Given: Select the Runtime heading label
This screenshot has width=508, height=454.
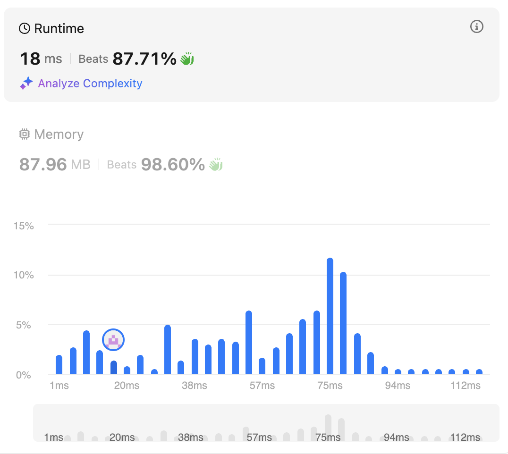Looking at the screenshot, I should click(59, 29).
